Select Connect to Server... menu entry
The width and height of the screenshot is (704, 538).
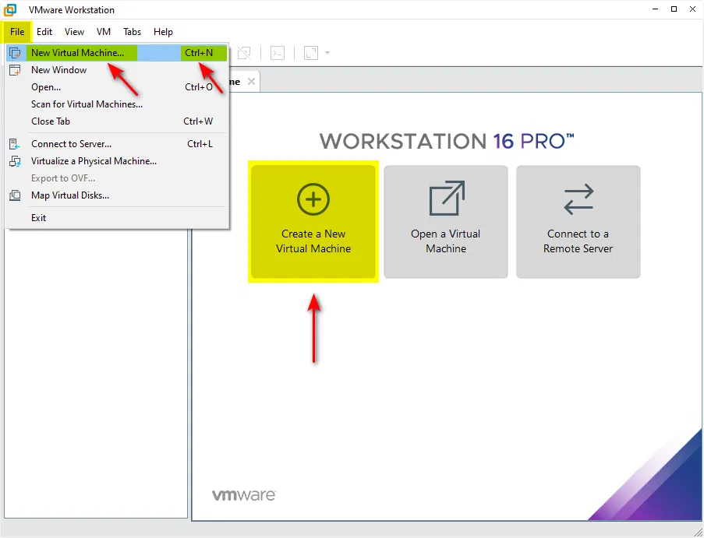coord(117,144)
